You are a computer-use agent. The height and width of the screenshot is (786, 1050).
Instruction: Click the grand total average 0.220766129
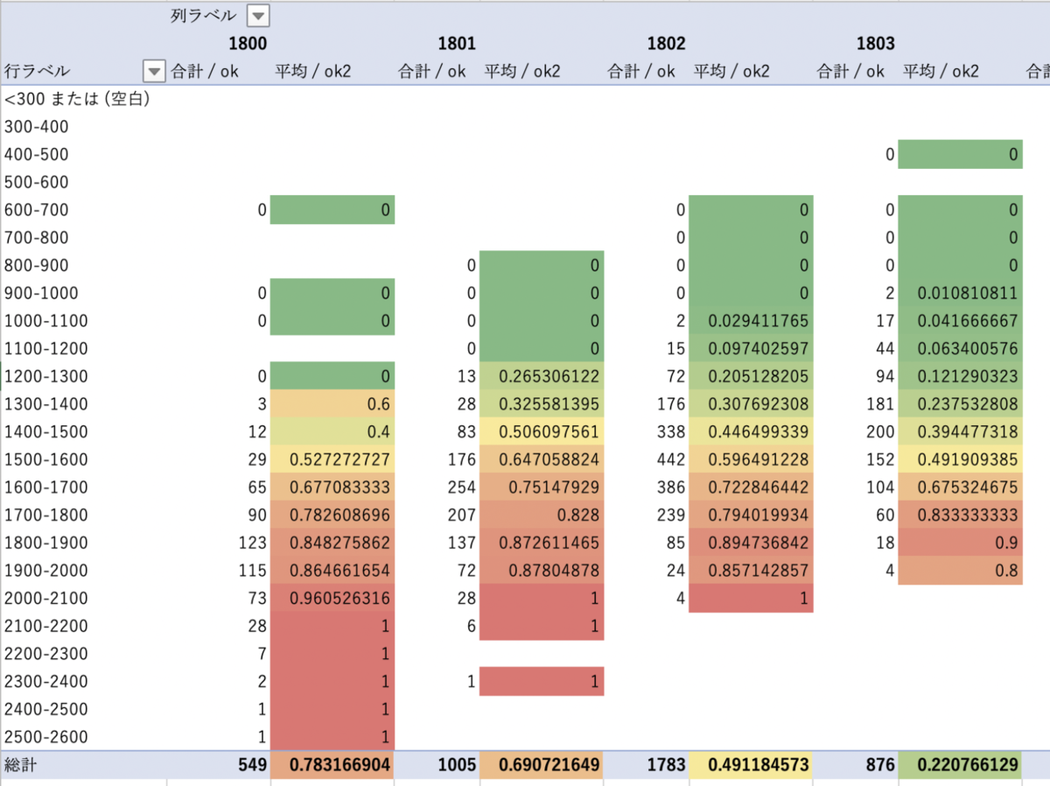pos(961,765)
